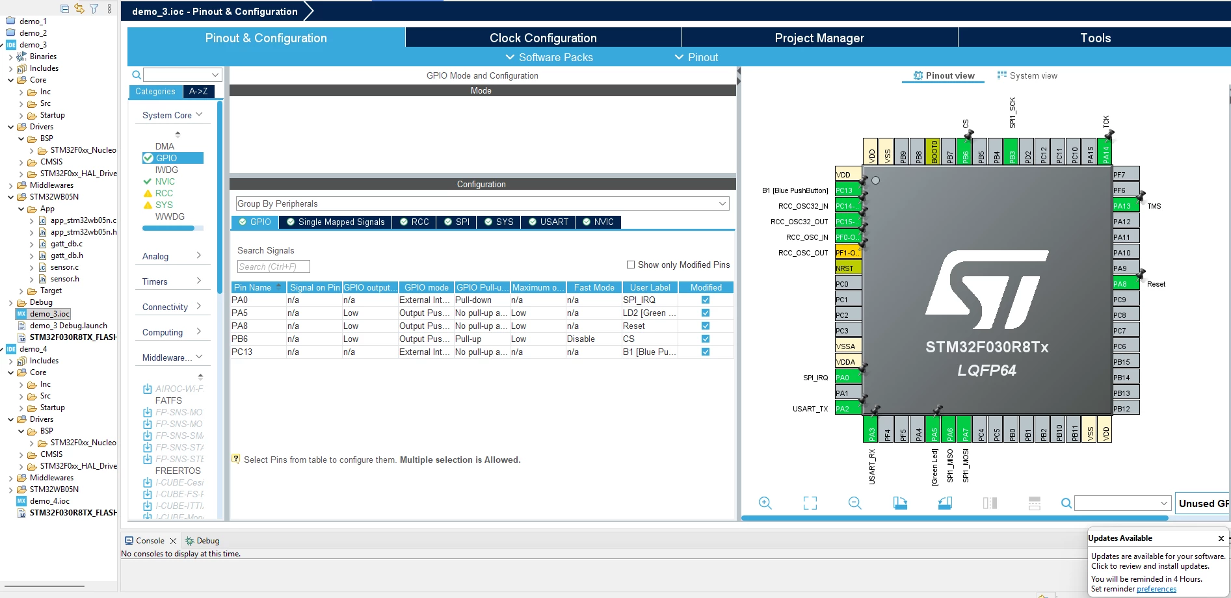1231x598 pixels.
Task: Sort table by Pin Name column header
Action: click(x=258, y=287)
